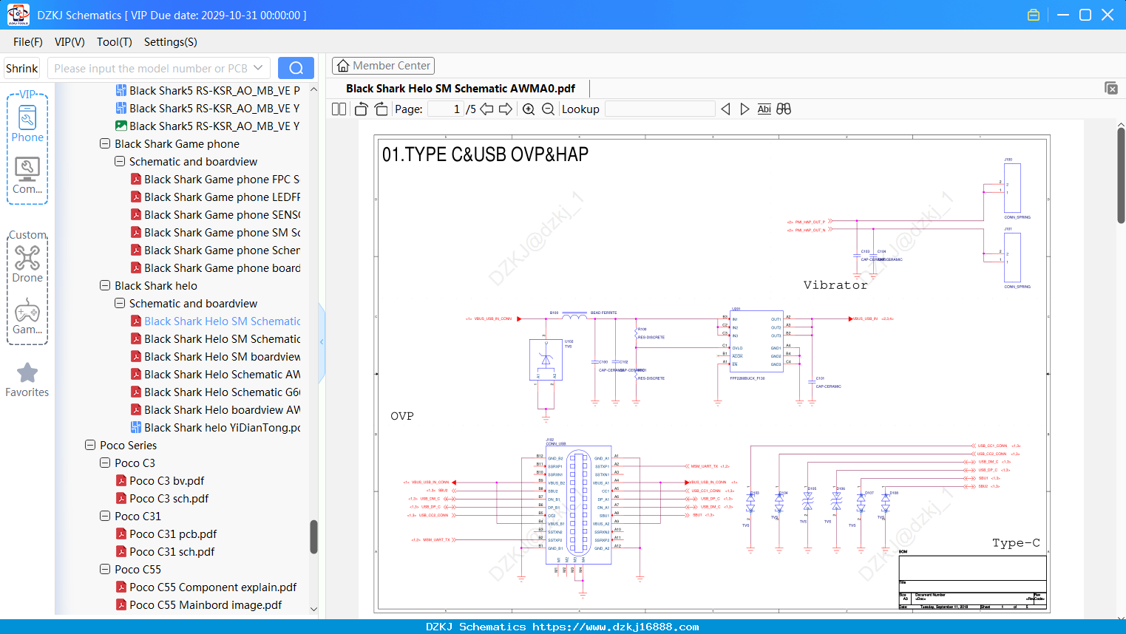1126x634 pixels.
Task: Click the file tree scrollbar thumb
Action: [x=313, y=537]
